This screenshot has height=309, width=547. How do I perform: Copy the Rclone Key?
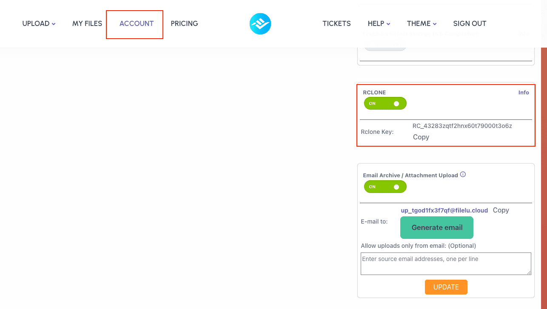(x=421, y=137)
